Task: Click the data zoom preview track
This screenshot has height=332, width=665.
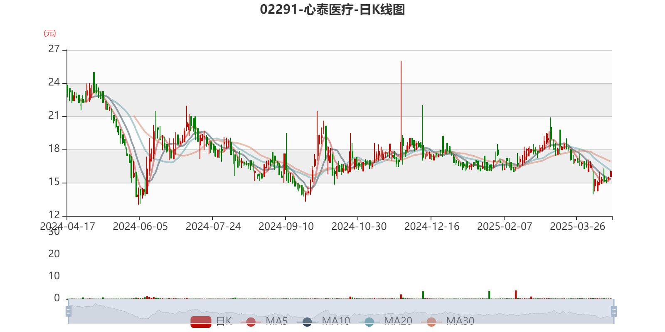Action: 341,311
